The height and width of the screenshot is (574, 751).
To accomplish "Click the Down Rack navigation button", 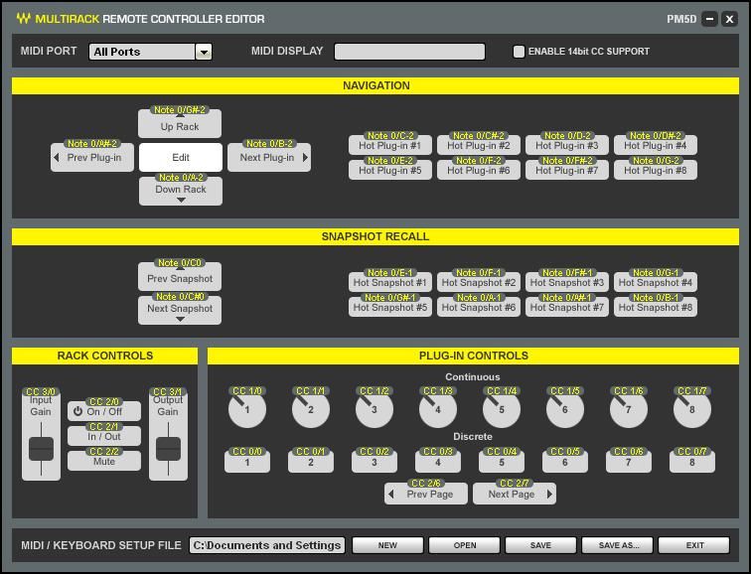I will pyautogui.click(x=181, y=191).
